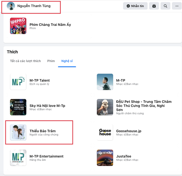182x176 pixels.
Task: Open the Thiều Bảo Trâm page link
Action: click(43, 131)
